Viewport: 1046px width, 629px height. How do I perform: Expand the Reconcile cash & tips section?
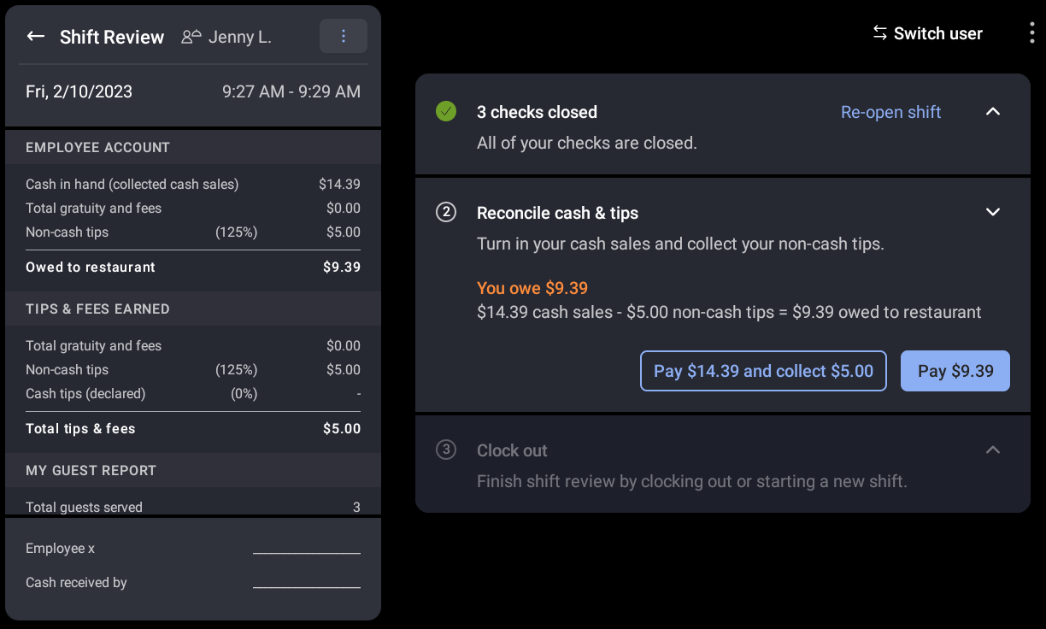[993, 211]
